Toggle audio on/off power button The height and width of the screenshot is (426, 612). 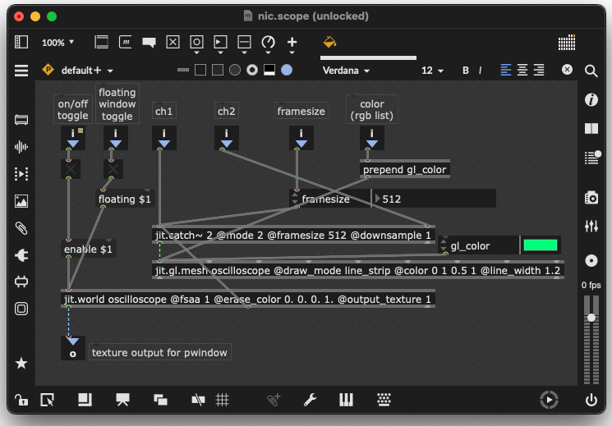591,400
